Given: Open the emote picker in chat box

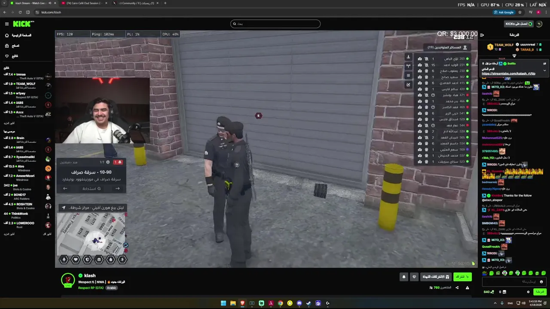Looking at the screenshot, I should point(541,282).
